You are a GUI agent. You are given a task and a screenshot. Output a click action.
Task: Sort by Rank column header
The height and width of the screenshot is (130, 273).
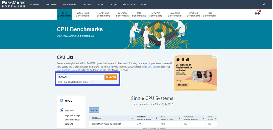coord(170,118)
